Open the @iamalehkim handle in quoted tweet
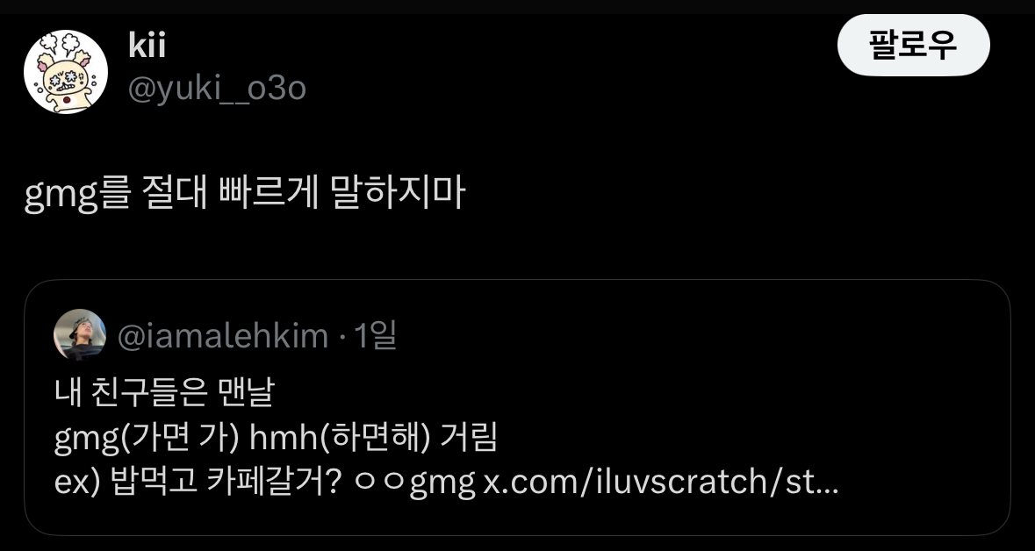This screenshot has width=1035, height=551. (x=222, y=336)
